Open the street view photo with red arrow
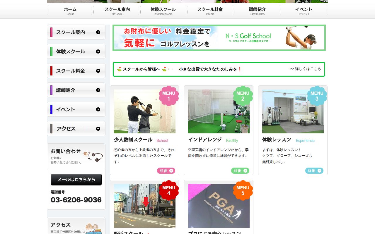This screenshot has height=234, width=375. (x=145, y=206)
